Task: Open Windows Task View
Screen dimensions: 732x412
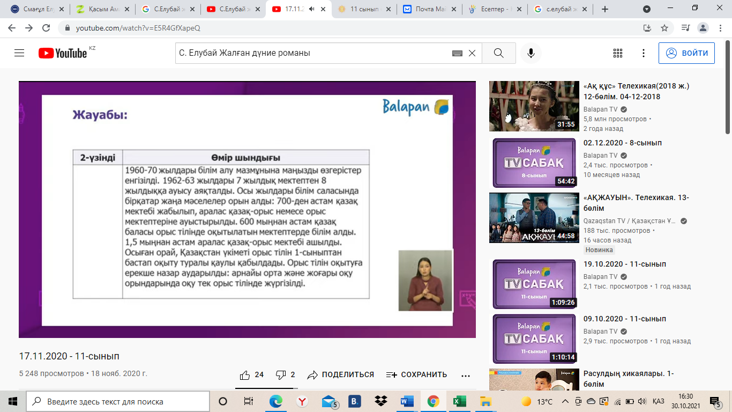Action: (249, 401)
